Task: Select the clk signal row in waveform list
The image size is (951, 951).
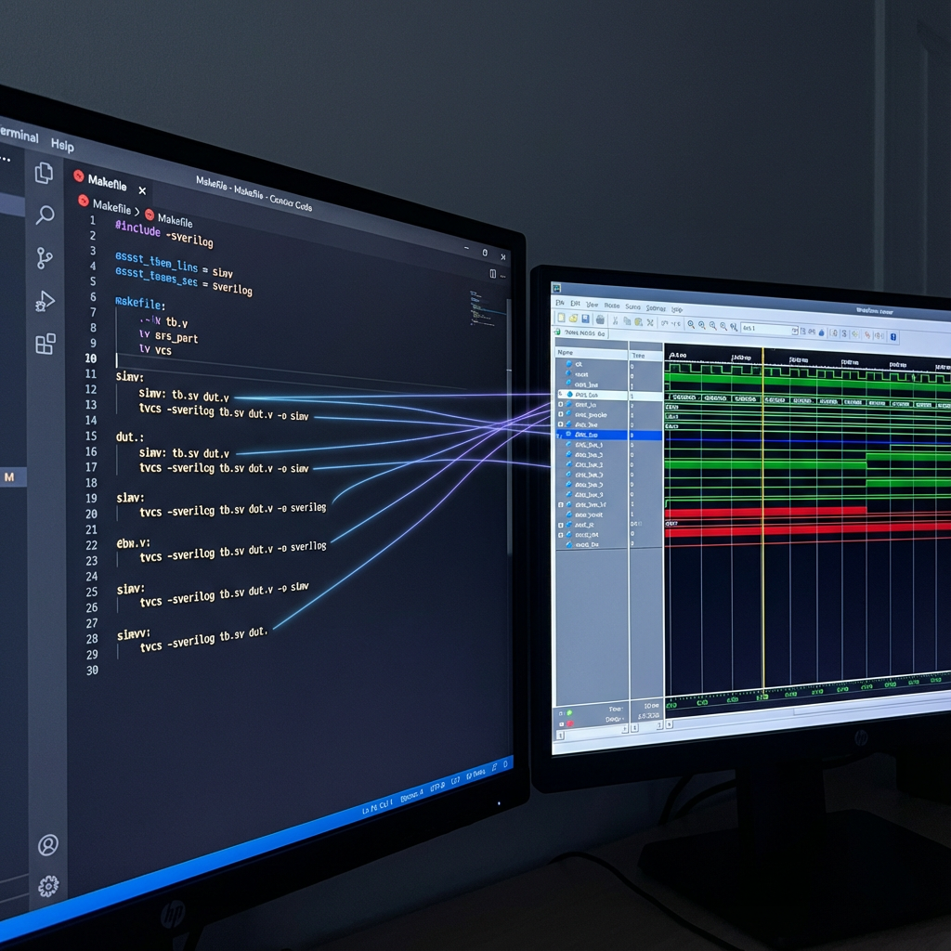Action: (x=592, y=364)
